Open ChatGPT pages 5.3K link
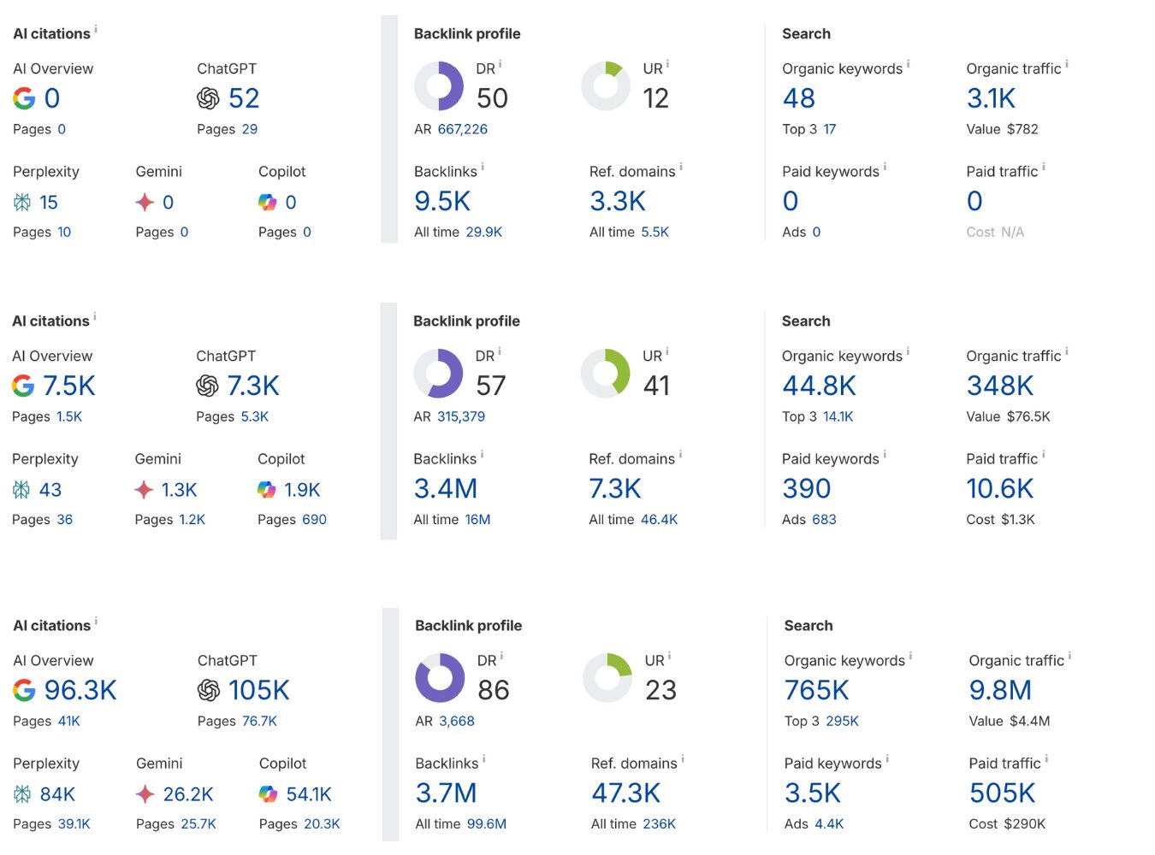The width and height of the screenshot is (1155, 855). [255, 416]
